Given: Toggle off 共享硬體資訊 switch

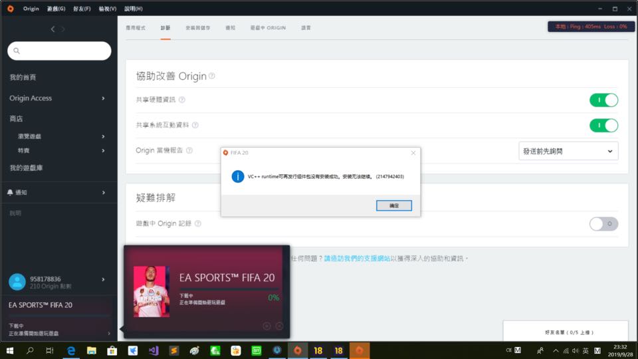Looking at the screenshot, I should (604, 100).
